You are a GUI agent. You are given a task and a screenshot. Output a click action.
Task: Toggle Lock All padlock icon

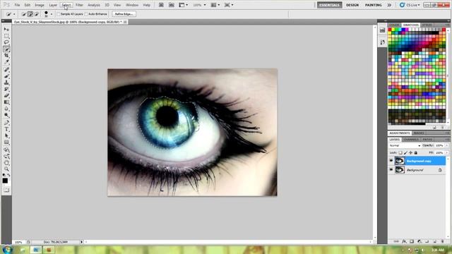tap(416, 152)
